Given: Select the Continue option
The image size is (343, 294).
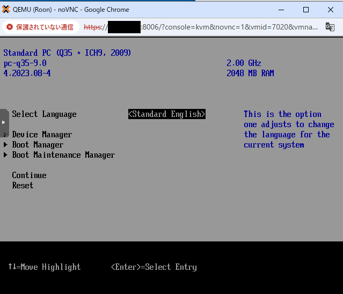Looking at the screenshot, I should tap(29, 175).
